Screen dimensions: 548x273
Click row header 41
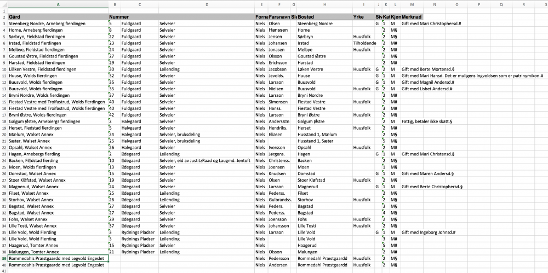pyautogui.click(x=4, y=270)
